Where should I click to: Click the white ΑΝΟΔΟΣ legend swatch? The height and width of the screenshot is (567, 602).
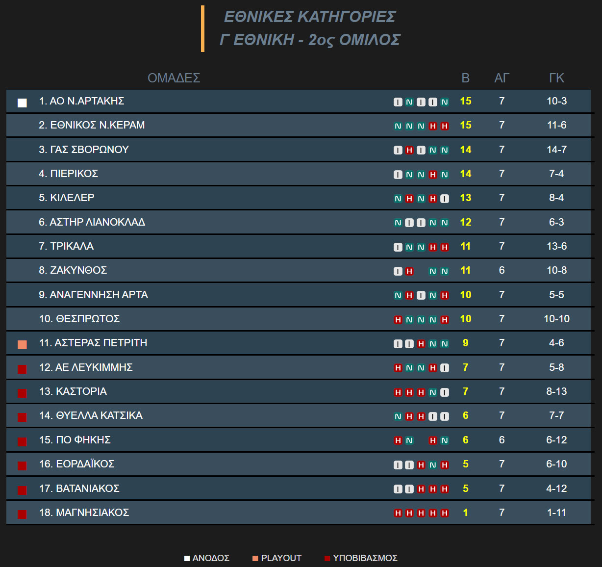coord(187,559)
